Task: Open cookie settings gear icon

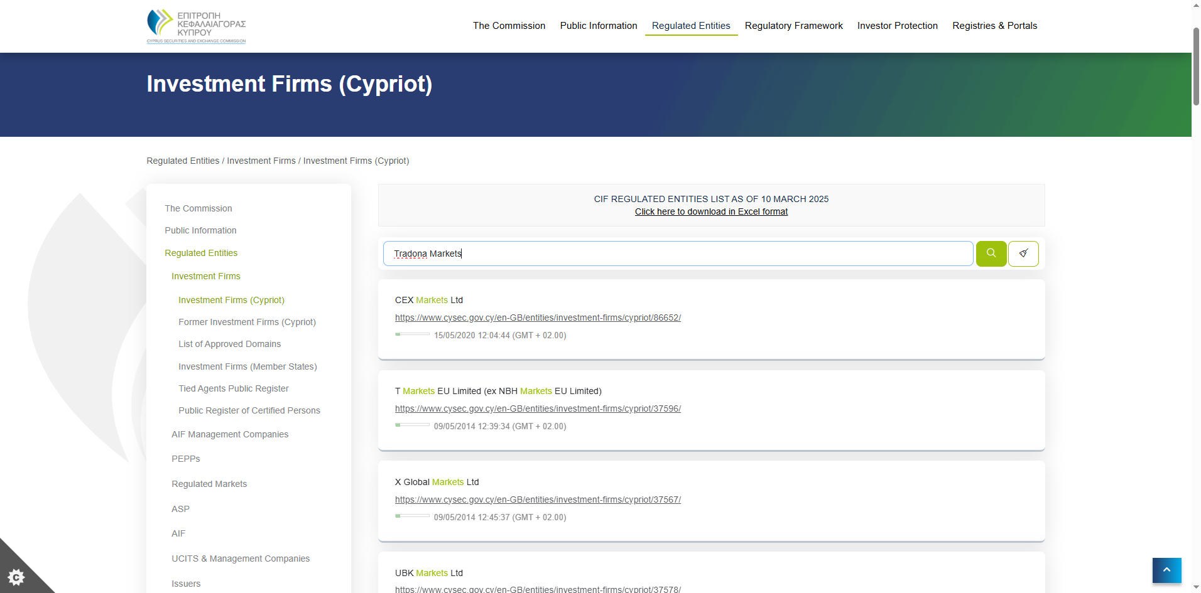Action: coord(16,577)
